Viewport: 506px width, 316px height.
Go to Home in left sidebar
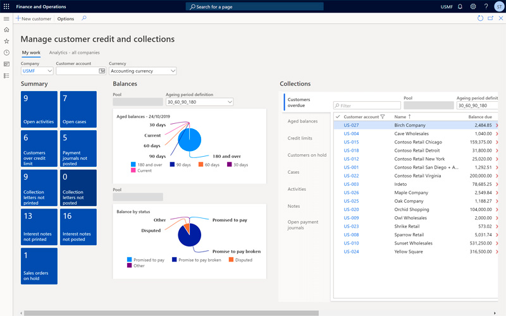tap(6, 30)
